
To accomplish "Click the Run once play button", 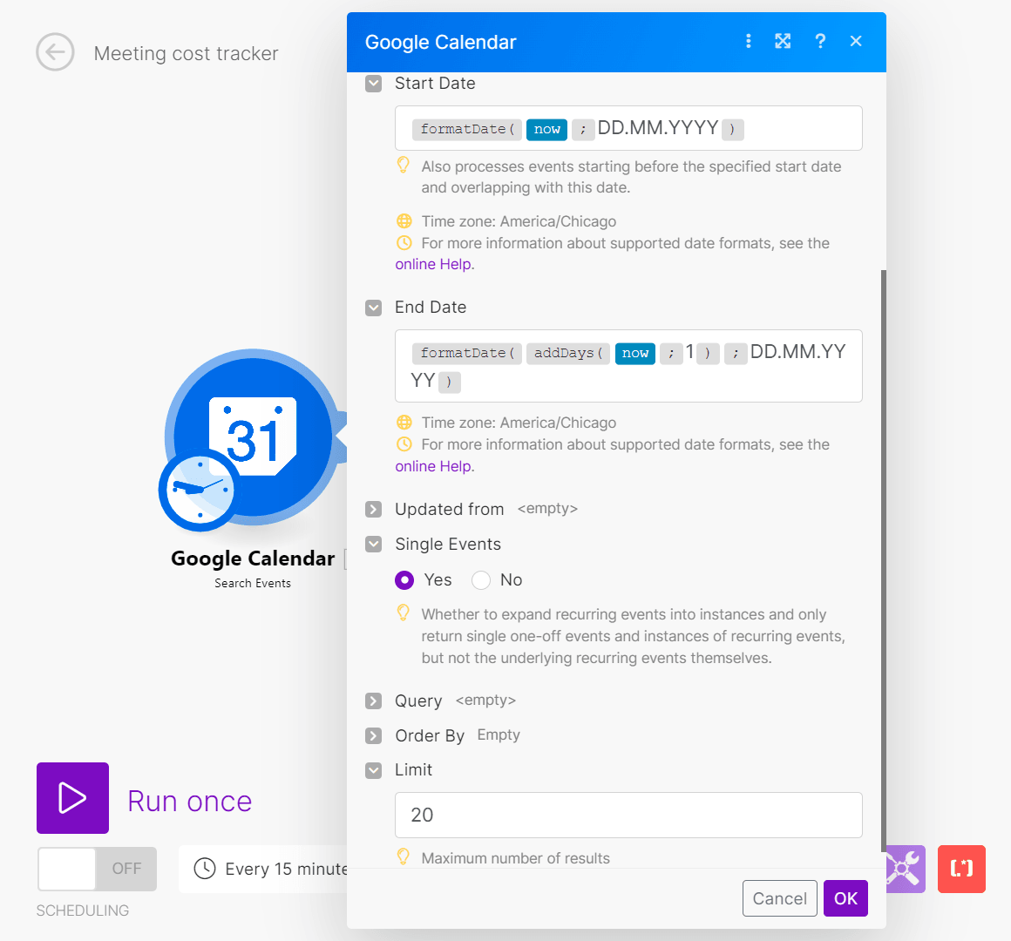I will tap(72, 798).
